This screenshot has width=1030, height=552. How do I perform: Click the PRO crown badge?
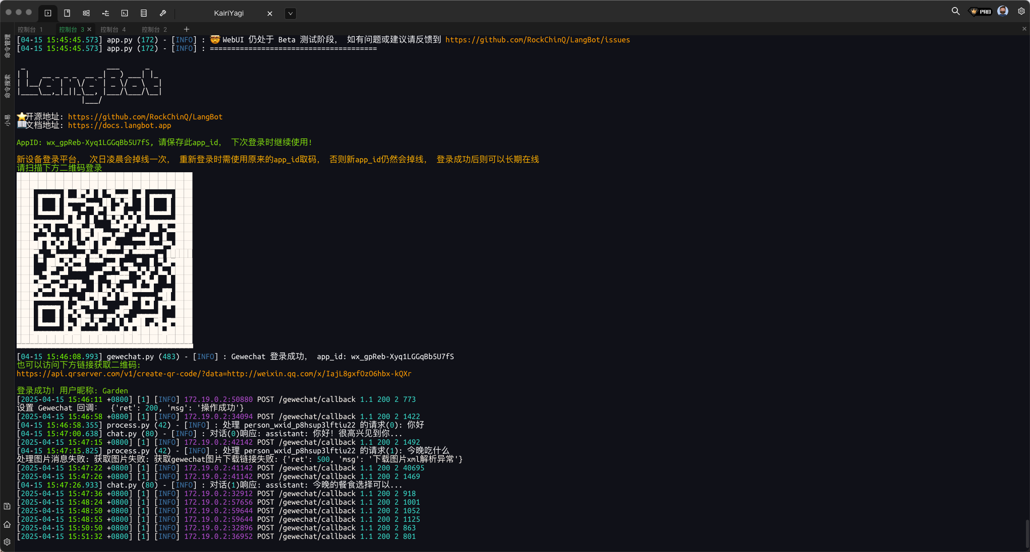[x=981, y=12]
